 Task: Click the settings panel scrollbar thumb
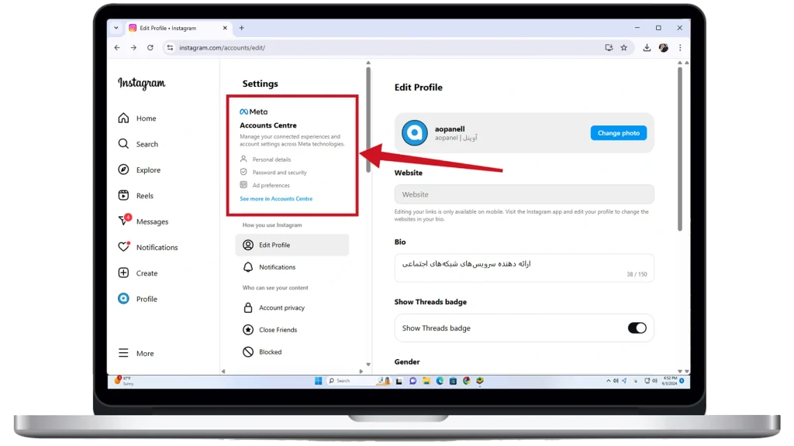pos(368,118)
